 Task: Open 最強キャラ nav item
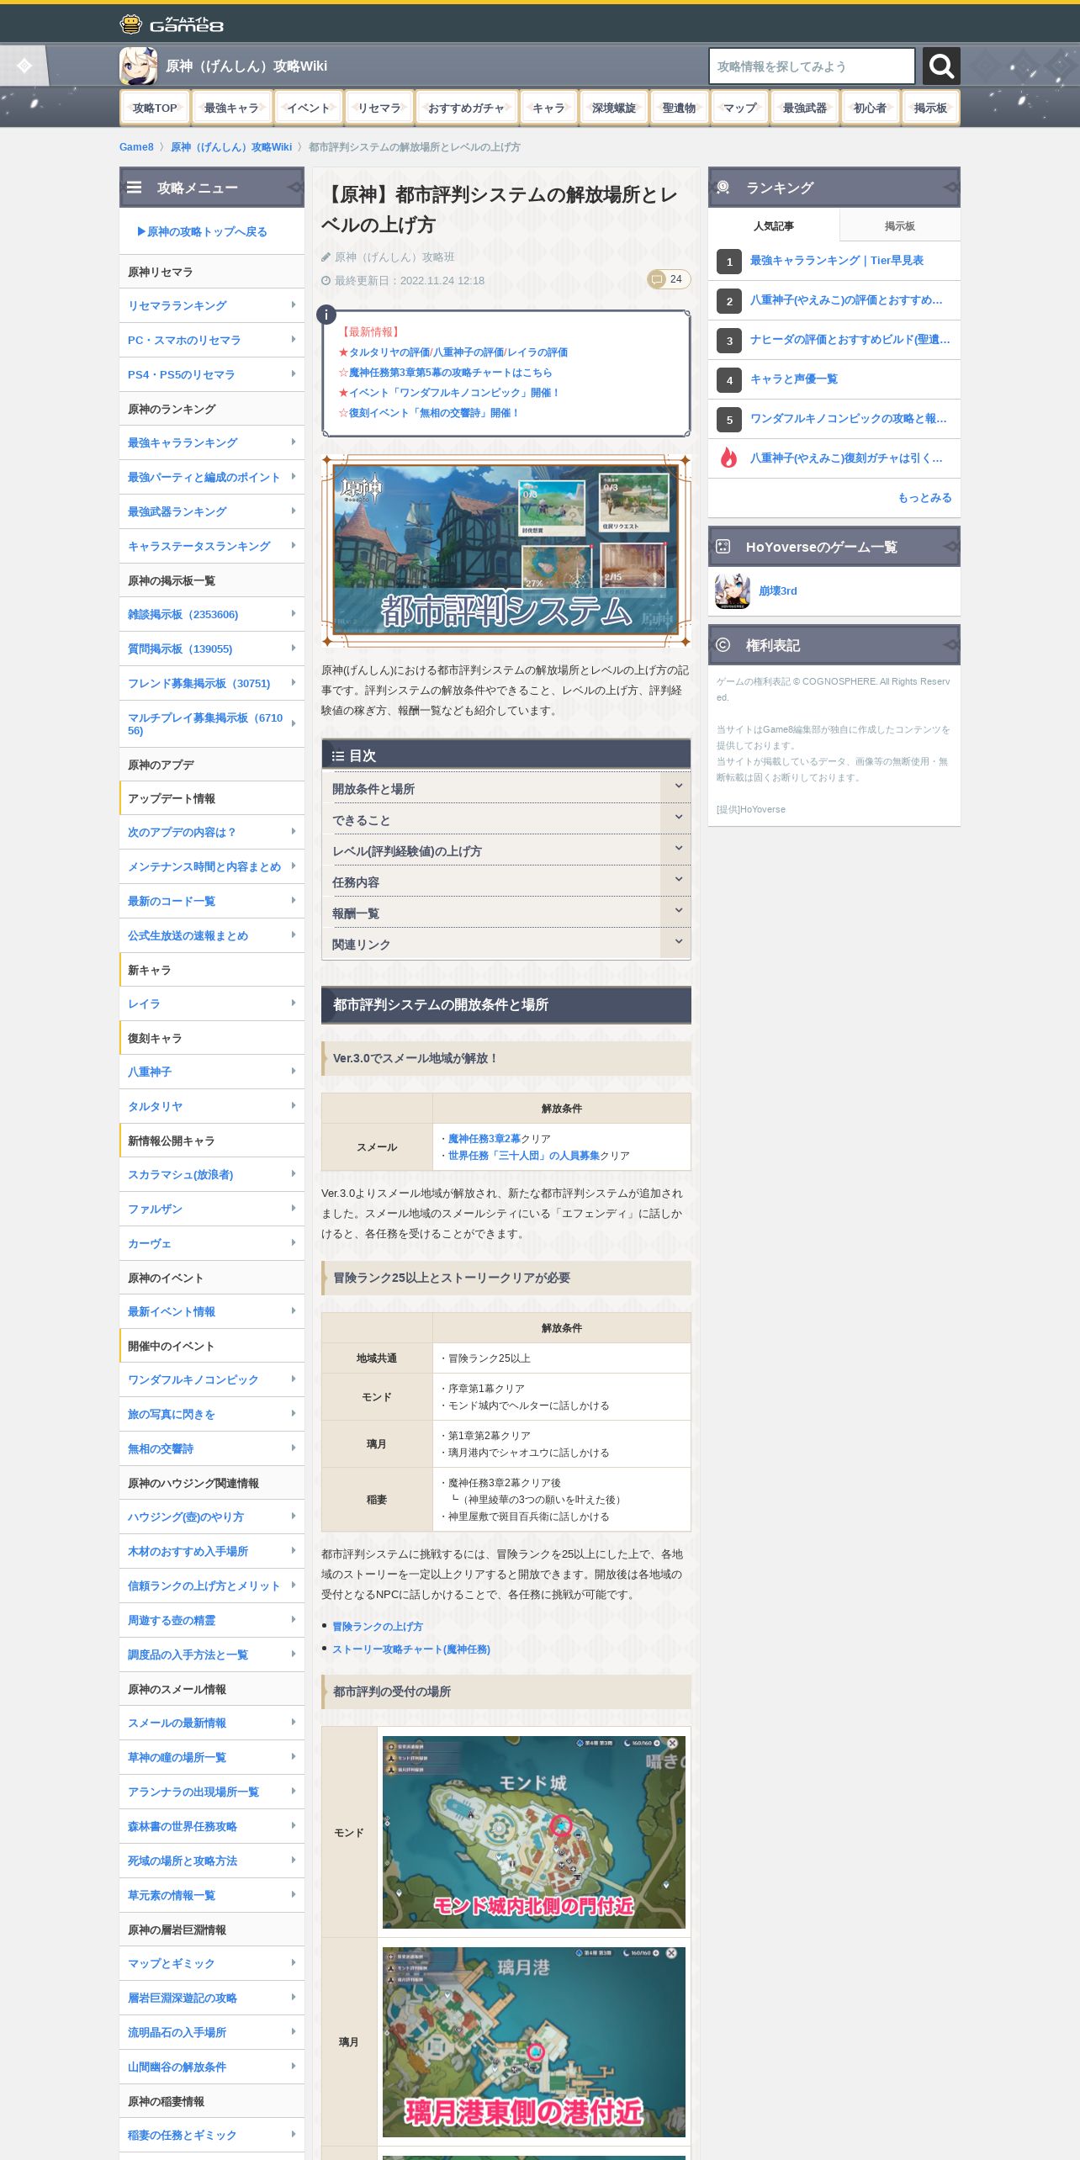[x=231, y=108]
